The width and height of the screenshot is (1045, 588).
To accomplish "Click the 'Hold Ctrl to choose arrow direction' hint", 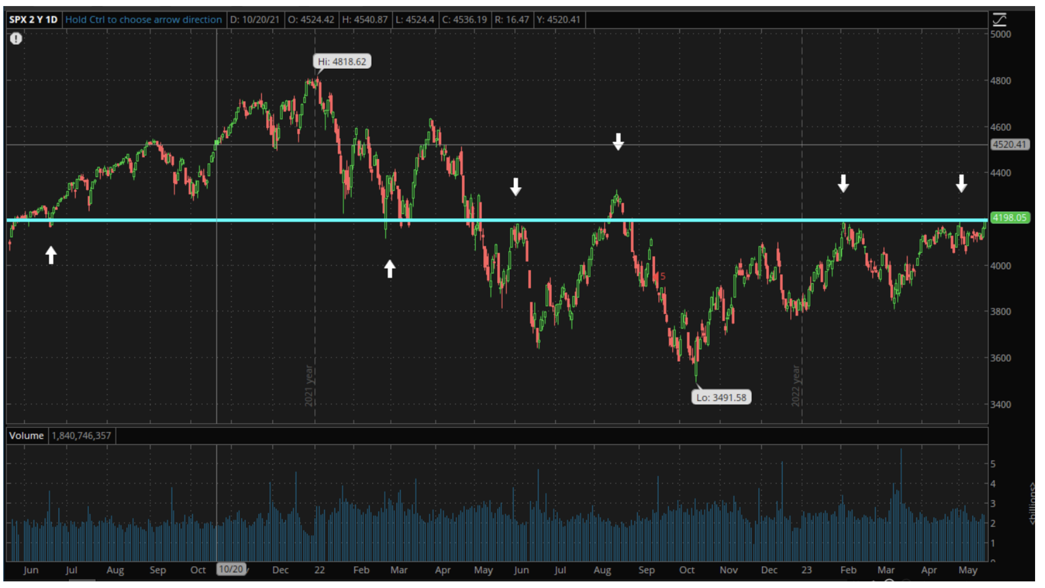I will pos(143,20).
